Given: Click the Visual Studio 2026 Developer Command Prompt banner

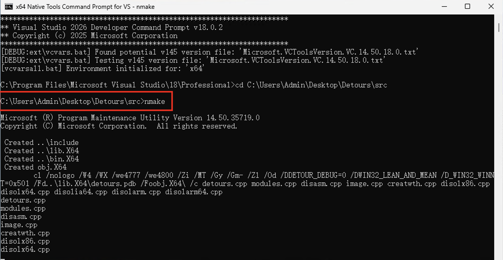Looking at the screenshot, I should coord(118,27).
